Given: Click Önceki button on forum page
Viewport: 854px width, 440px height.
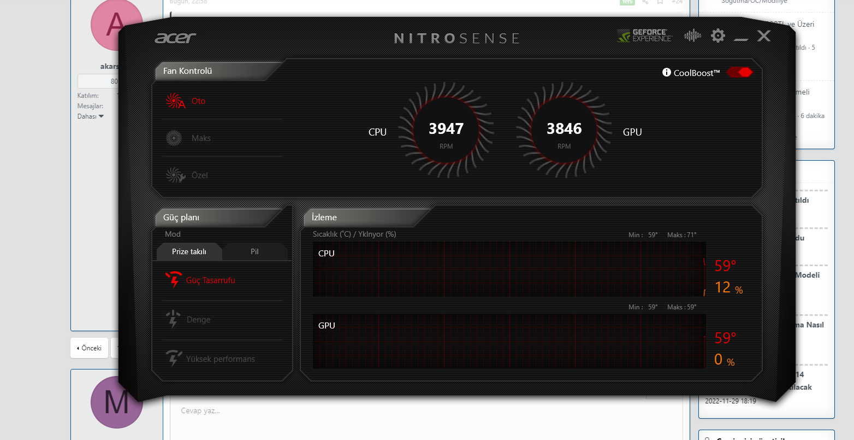Looking at the screenshot, I should point(90,348).
